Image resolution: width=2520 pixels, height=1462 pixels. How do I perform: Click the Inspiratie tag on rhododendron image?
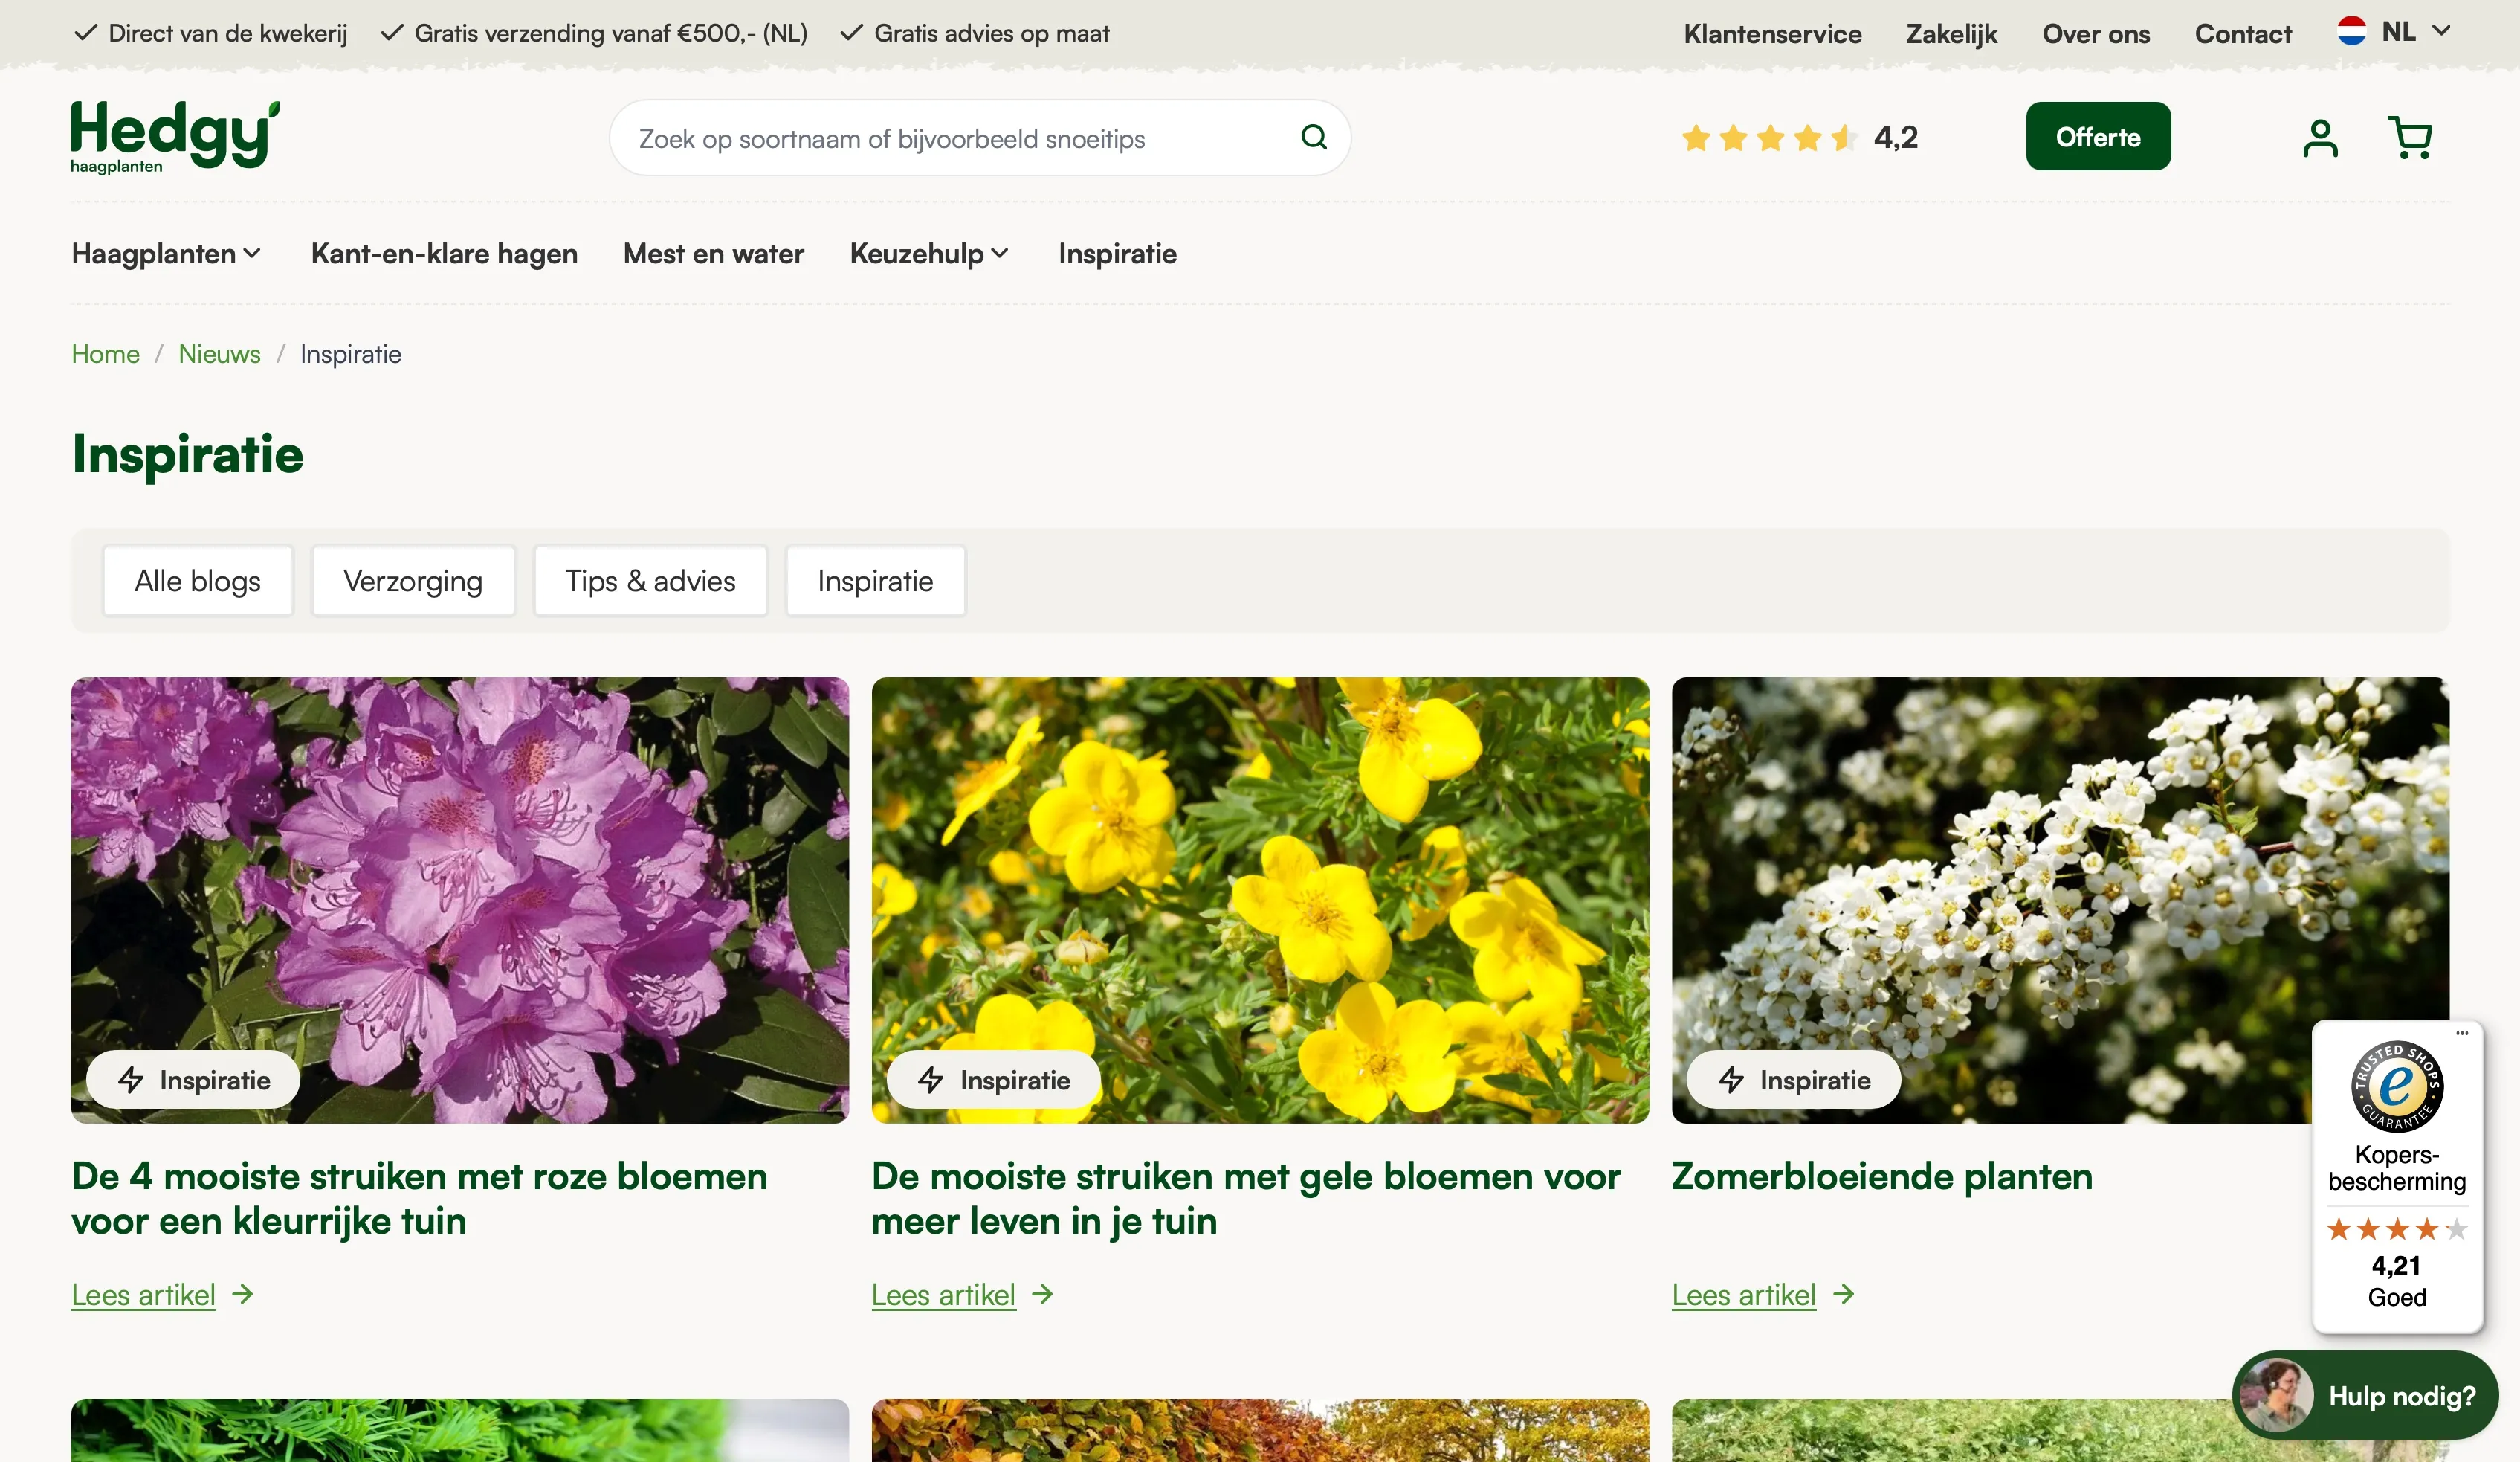[194, 1080]
